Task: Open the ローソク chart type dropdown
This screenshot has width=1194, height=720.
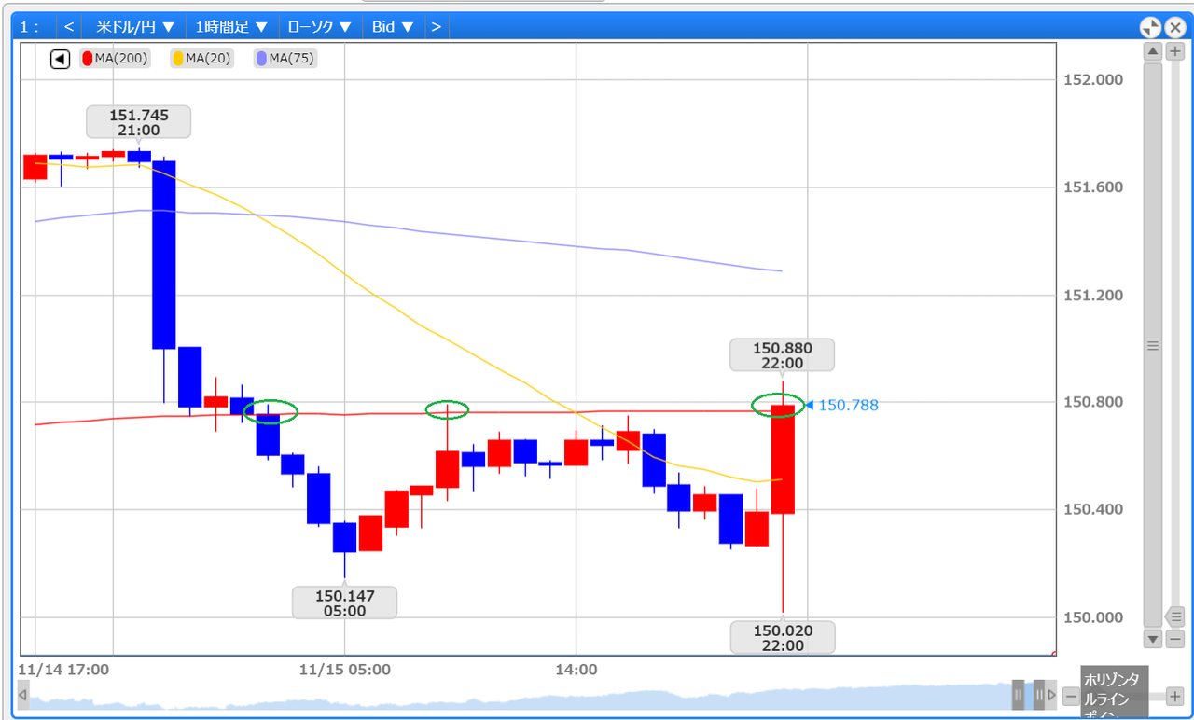Action: (319, 26)
